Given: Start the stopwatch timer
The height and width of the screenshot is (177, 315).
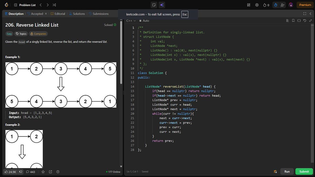Looking at the screenshot, I should pyautogui.click(x=276, y=5).
